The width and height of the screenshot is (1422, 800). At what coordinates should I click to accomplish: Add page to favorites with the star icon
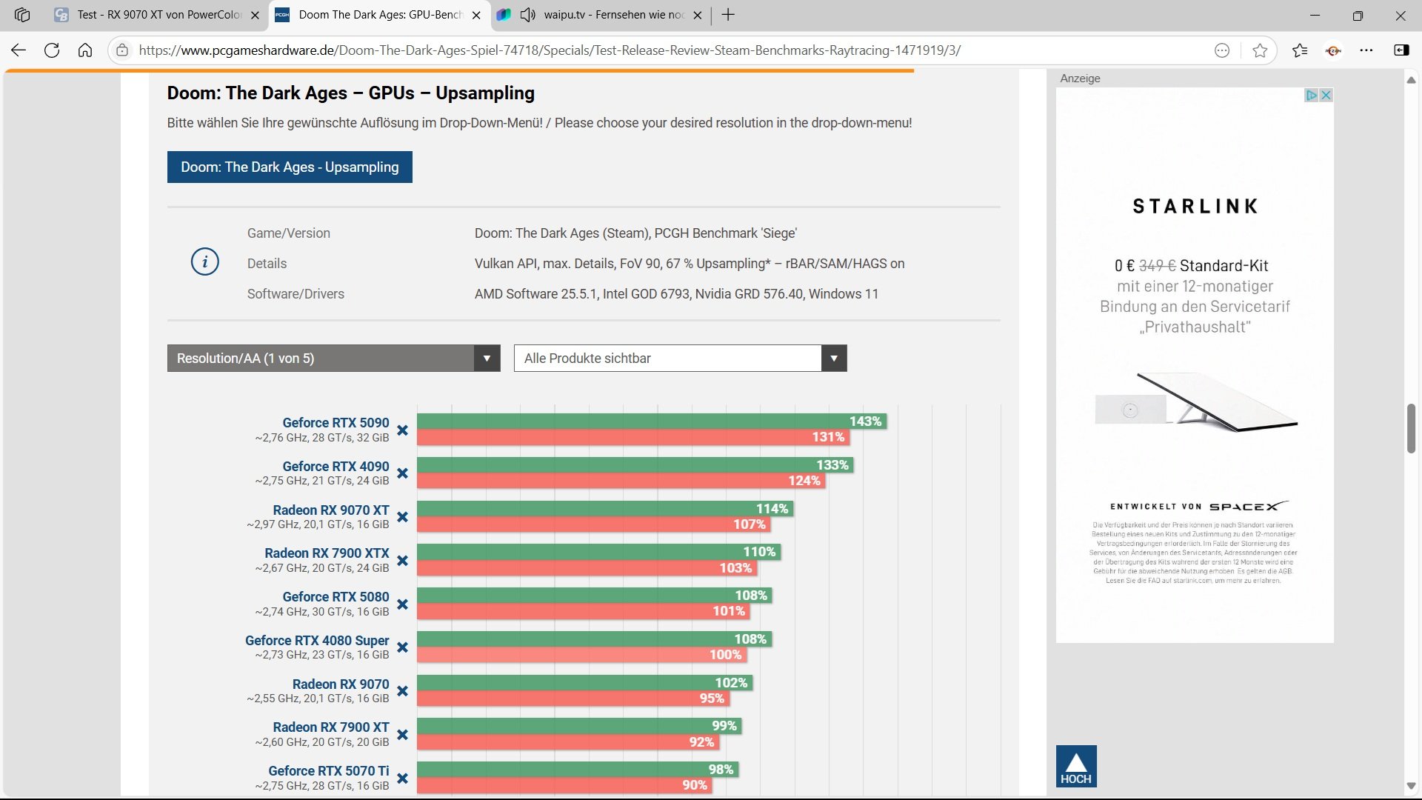1260,50
